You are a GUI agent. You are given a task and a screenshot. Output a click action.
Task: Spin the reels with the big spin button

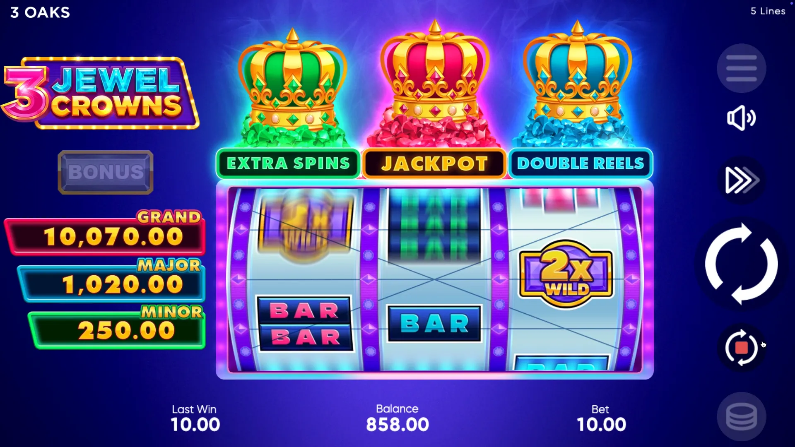(x=741, y=264)
